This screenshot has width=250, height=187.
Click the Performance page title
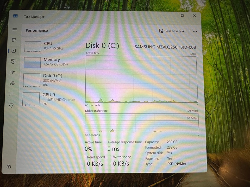coord(37,30)
